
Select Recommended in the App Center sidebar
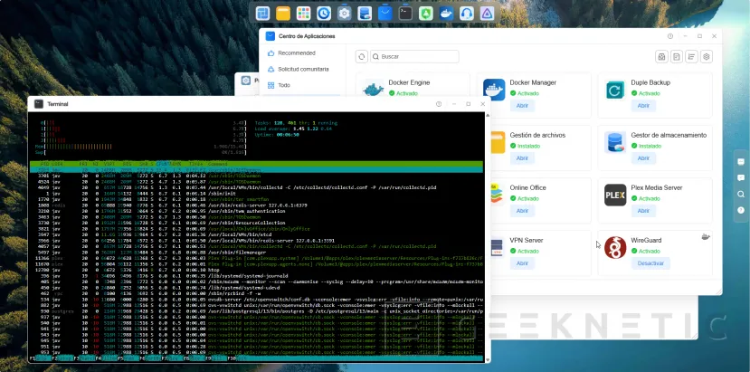[x=297, y=53]
